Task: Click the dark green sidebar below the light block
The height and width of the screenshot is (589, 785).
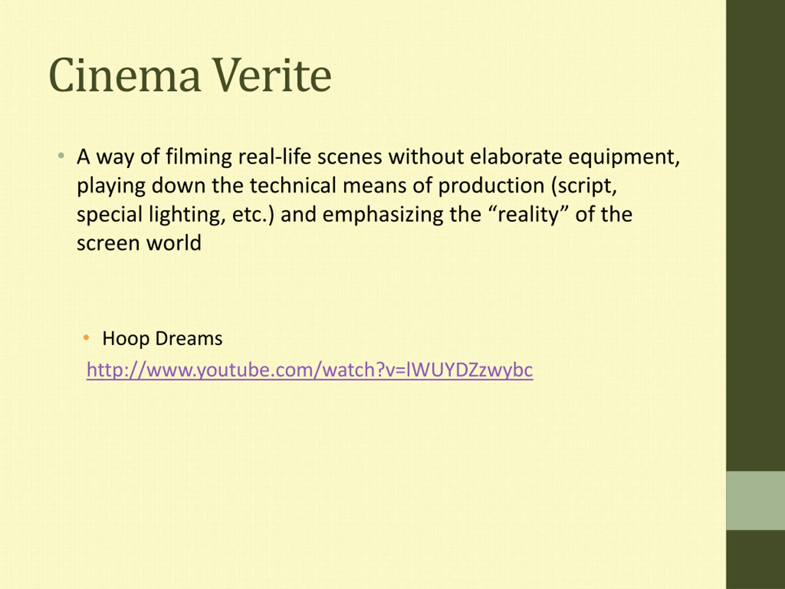Action: [x=756, y=560]
